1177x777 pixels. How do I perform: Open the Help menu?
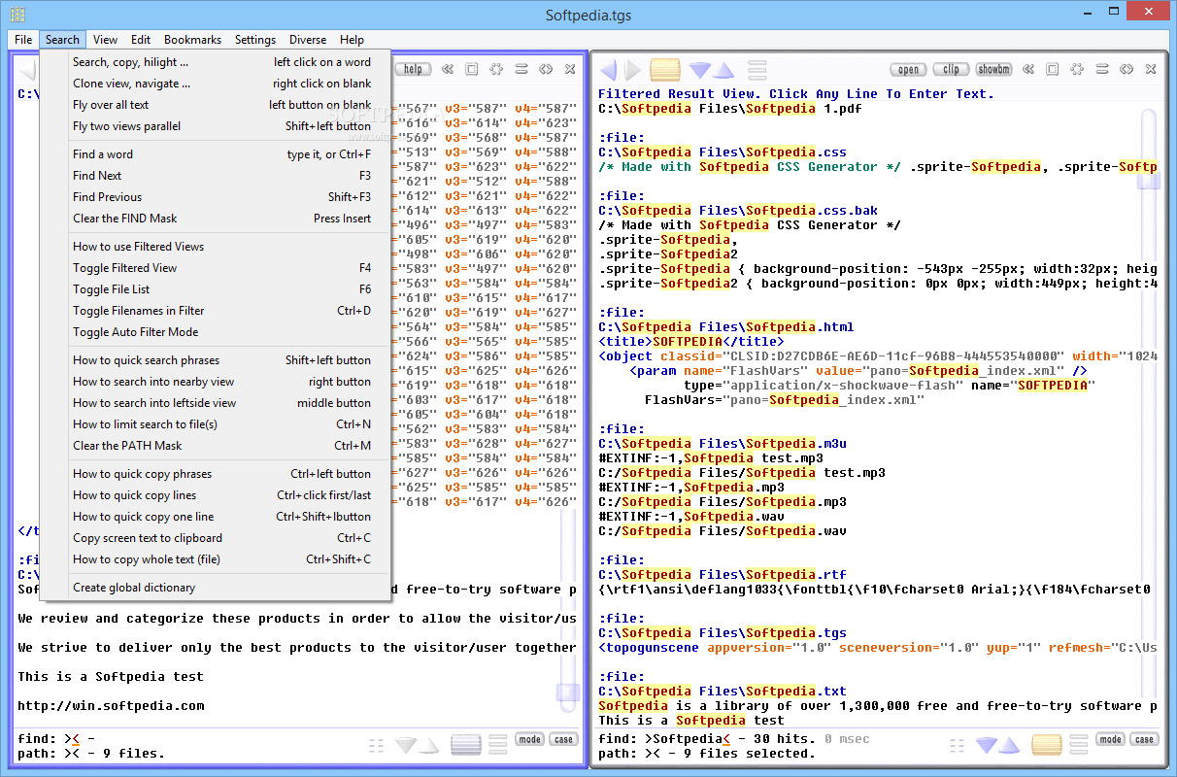pos(352,40)
